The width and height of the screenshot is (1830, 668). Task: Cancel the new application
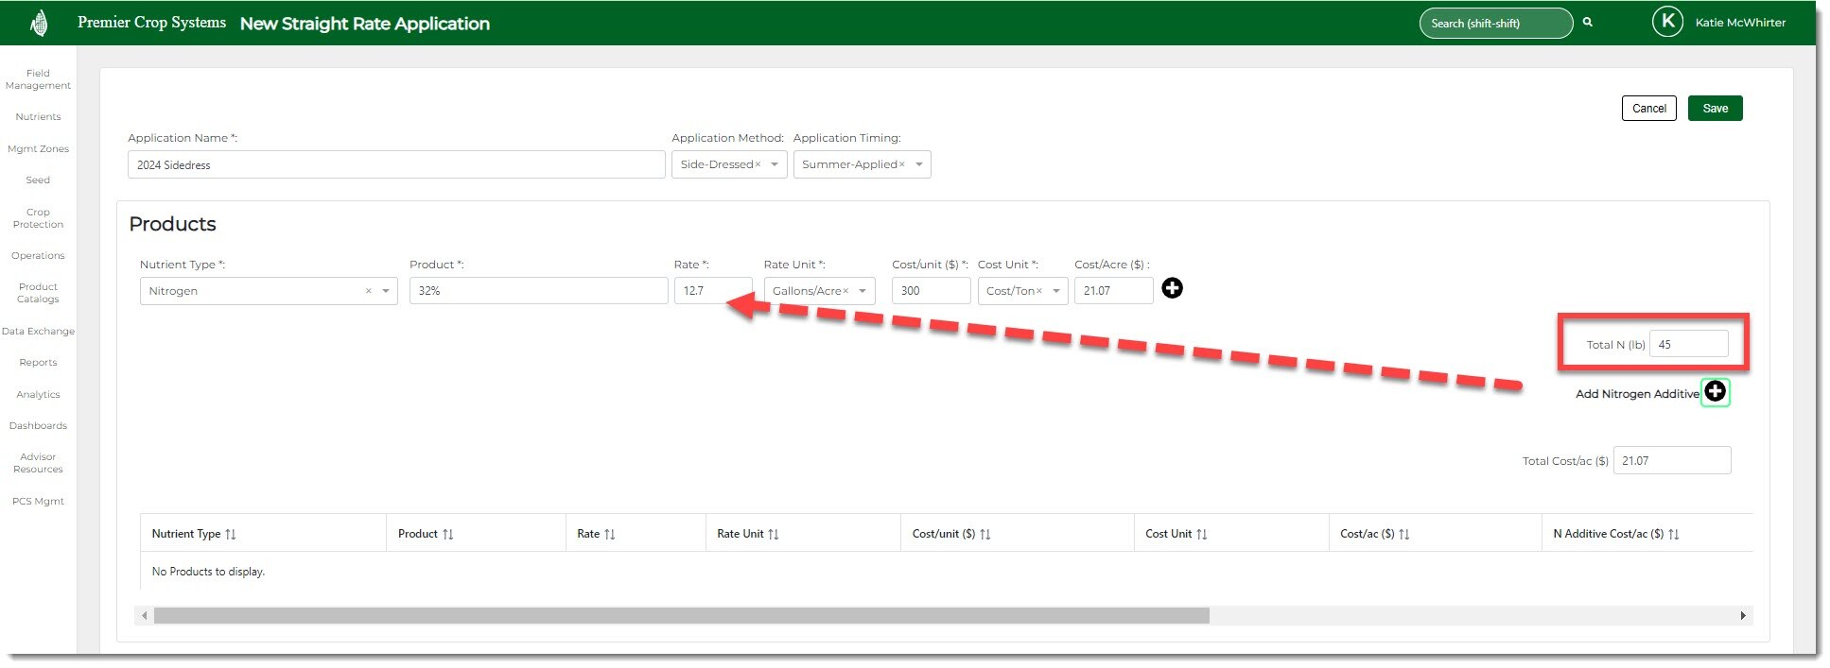coord(1648,109)
